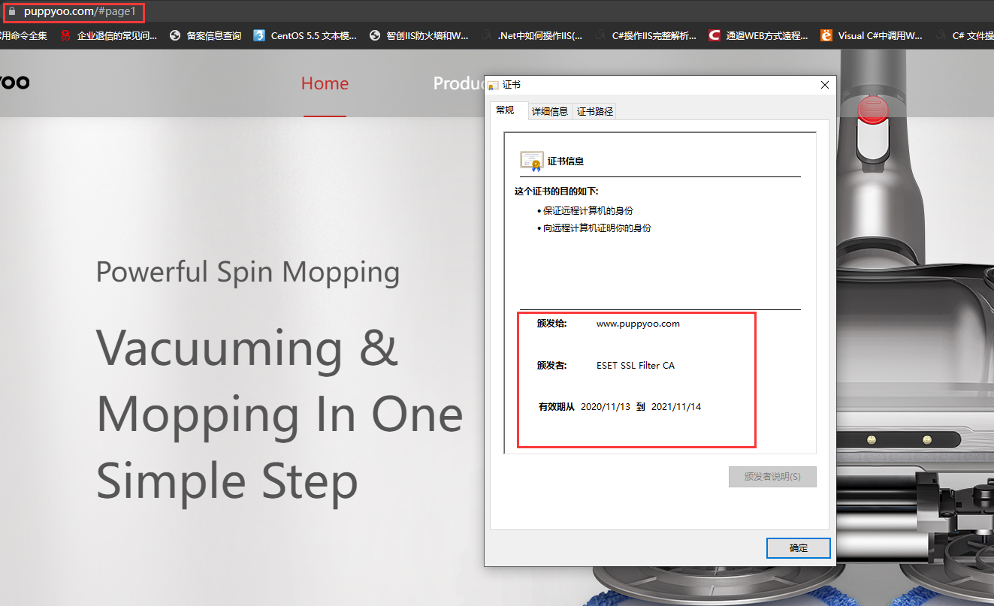
Task: Open the 备案信息查询 bookmark
Action: point(205,35)
